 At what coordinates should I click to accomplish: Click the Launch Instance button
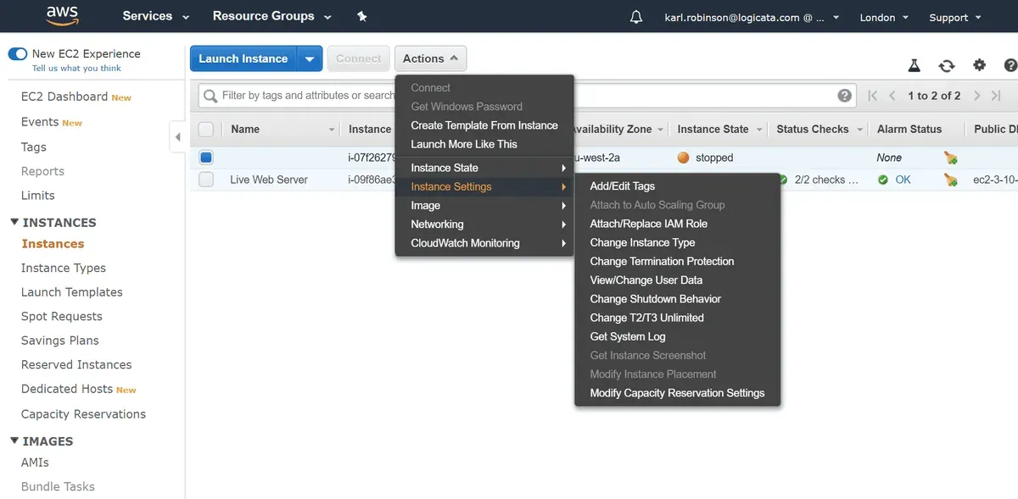coord(243,58)
